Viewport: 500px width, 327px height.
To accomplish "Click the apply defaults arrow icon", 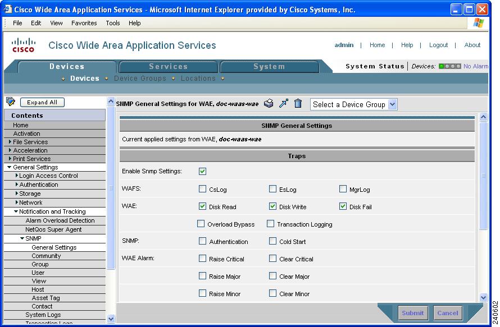I will tap(284, 103).
